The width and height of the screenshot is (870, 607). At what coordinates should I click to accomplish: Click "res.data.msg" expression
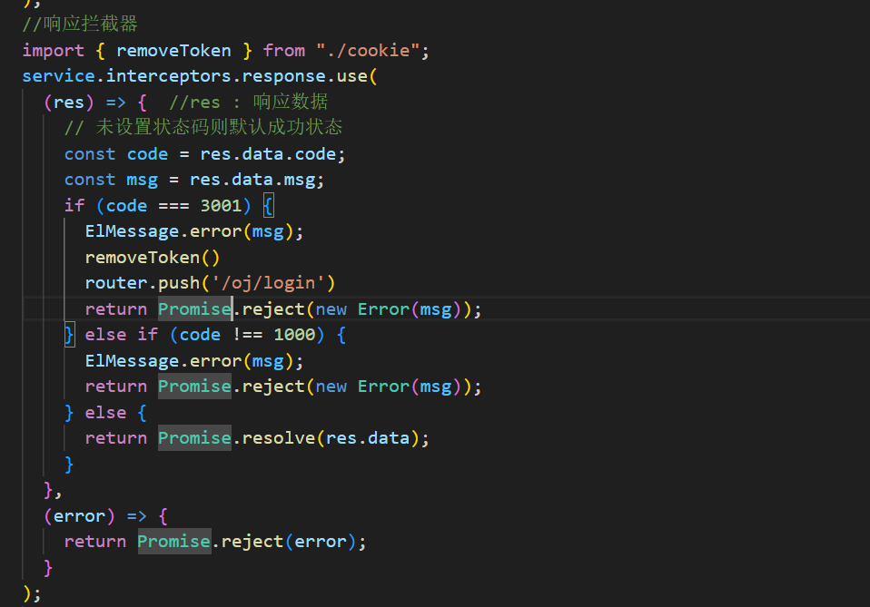(x=252, y=180)
